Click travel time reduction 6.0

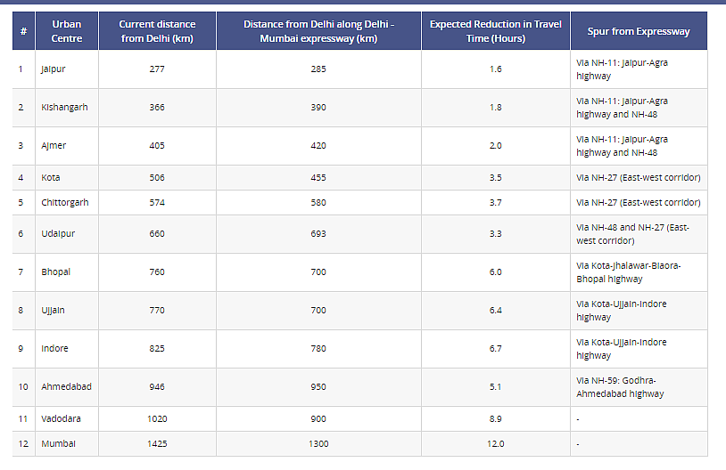click(495, 271)
